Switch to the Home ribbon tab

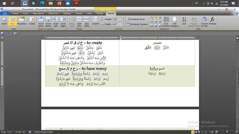pyautogui.click(x=15, y=13)
